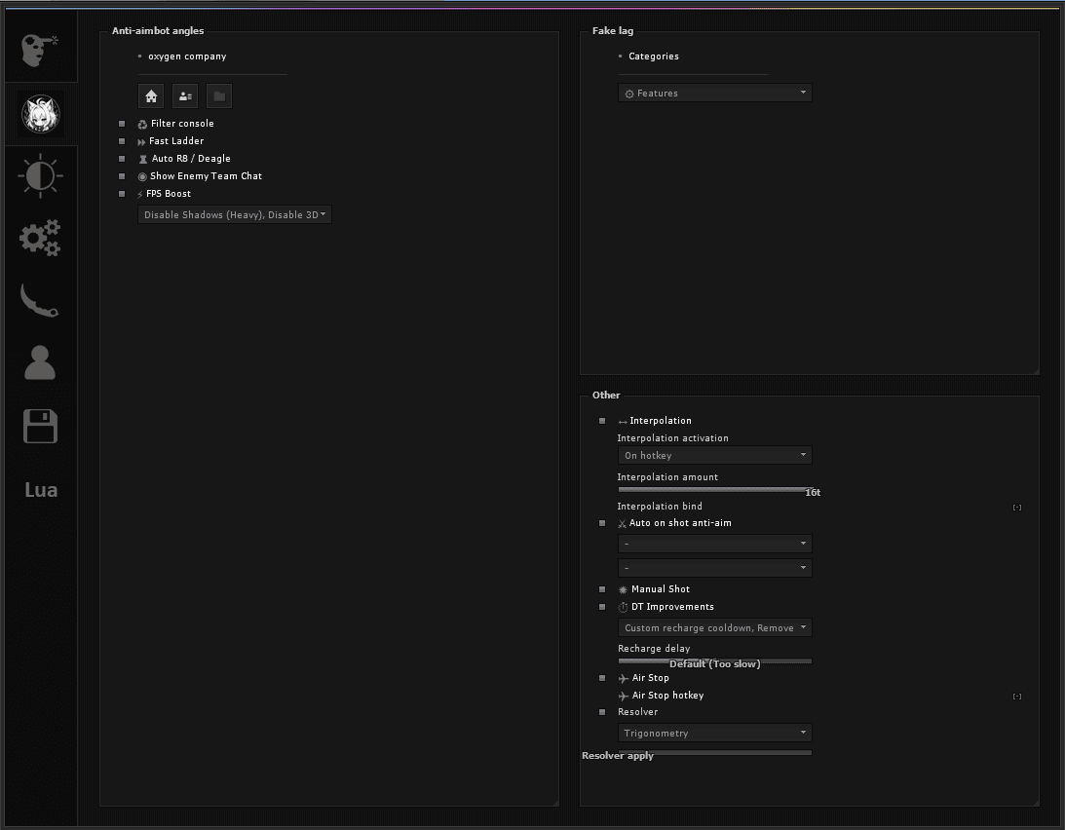Enable the DT Improvements checkbox
1065x830 pixels.
602,607
